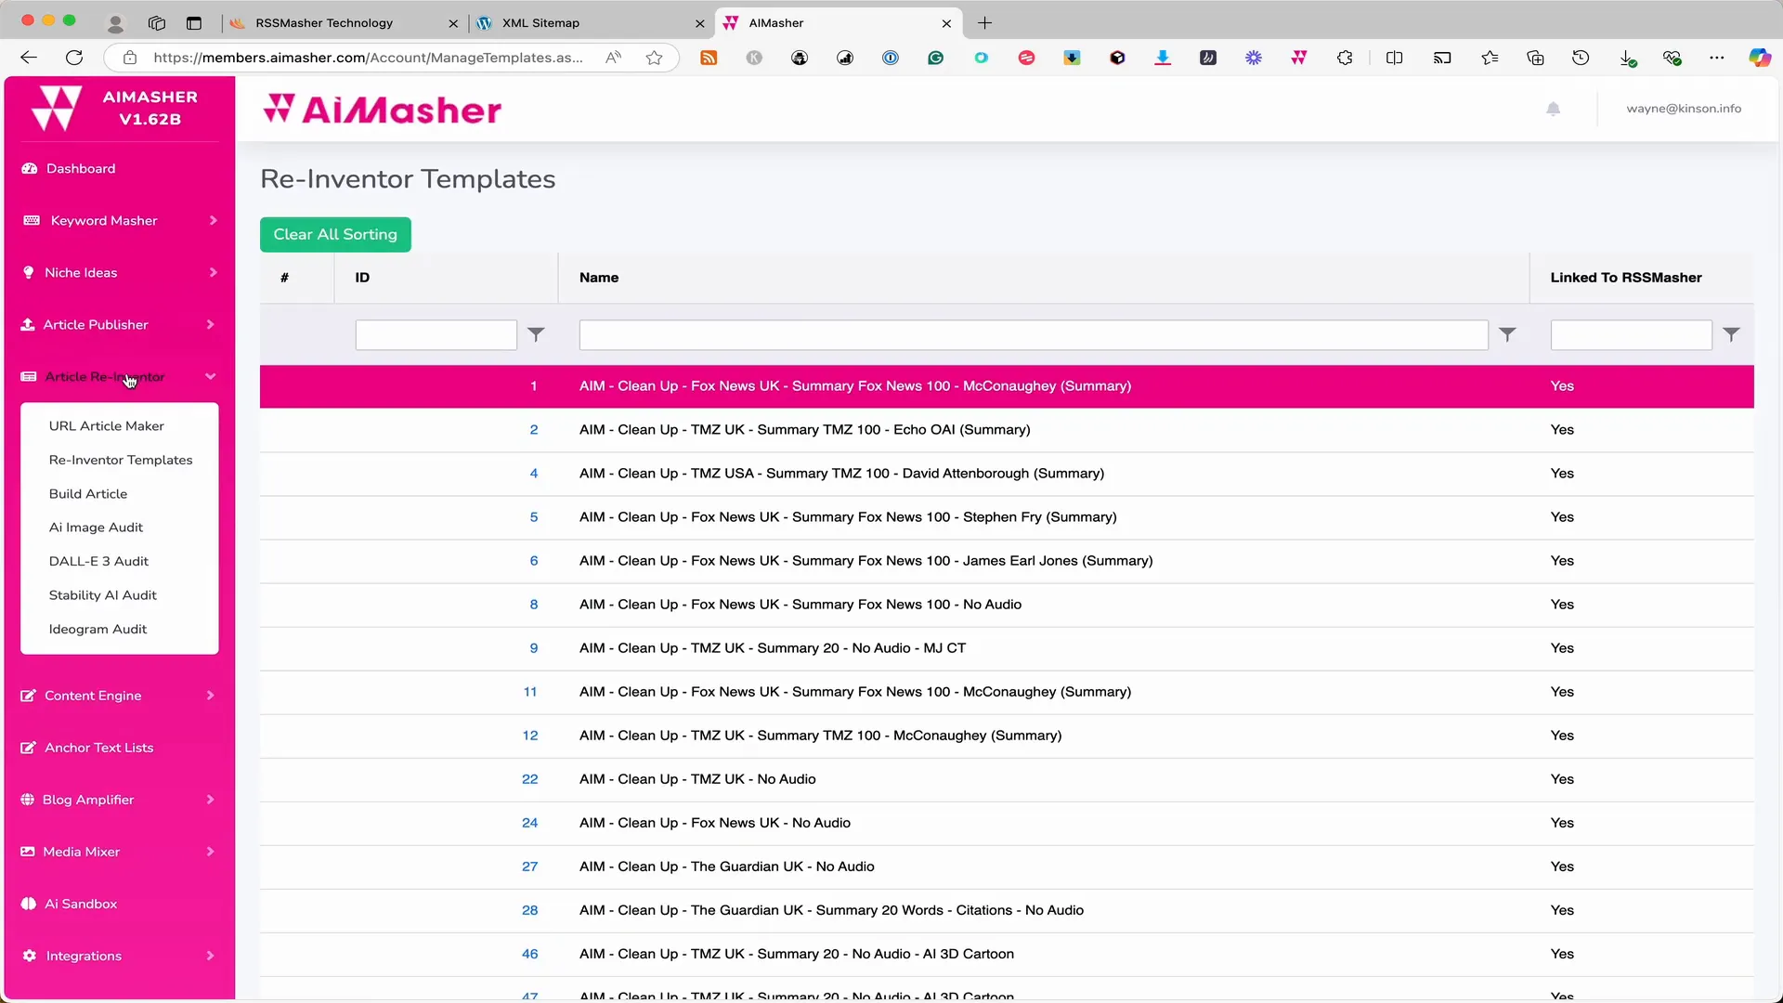Open browser split screen icon
Screen dimensions: 1783x1003
click(1394, 58)
